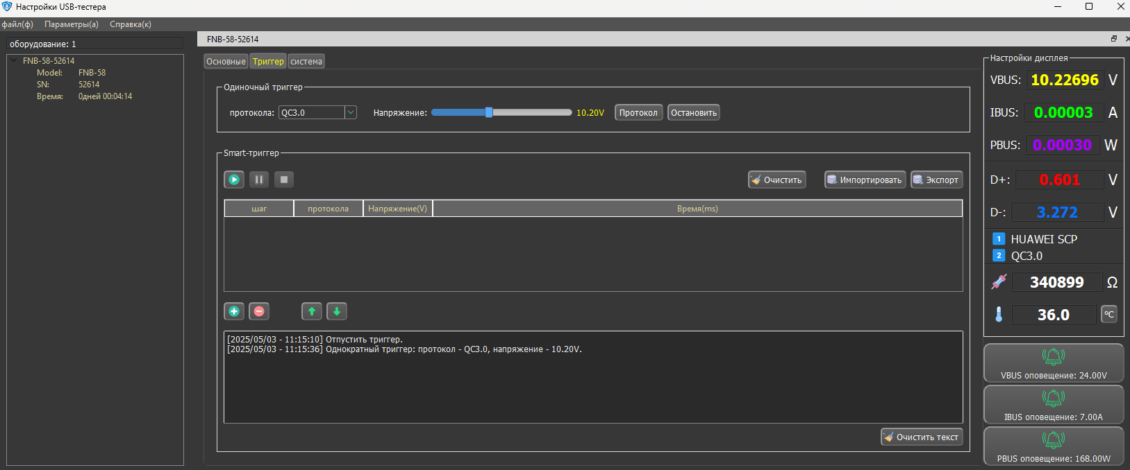Switch to the Основные tab
This screenshot has width=1130, height=470.
point(226,62)
